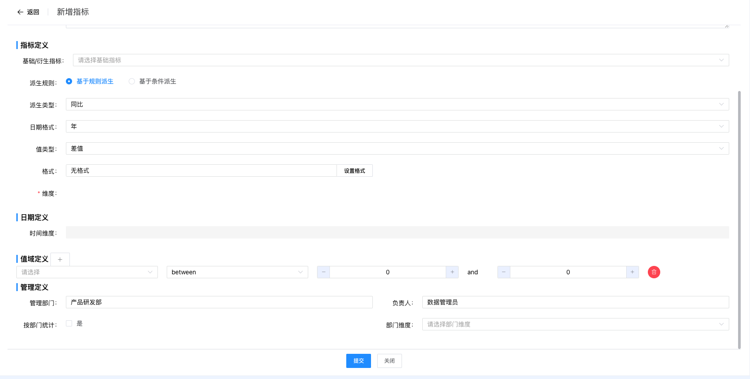Screen dimensions: 750x379
Task: Click the 负责人 input field
Action: pos(575,302)
